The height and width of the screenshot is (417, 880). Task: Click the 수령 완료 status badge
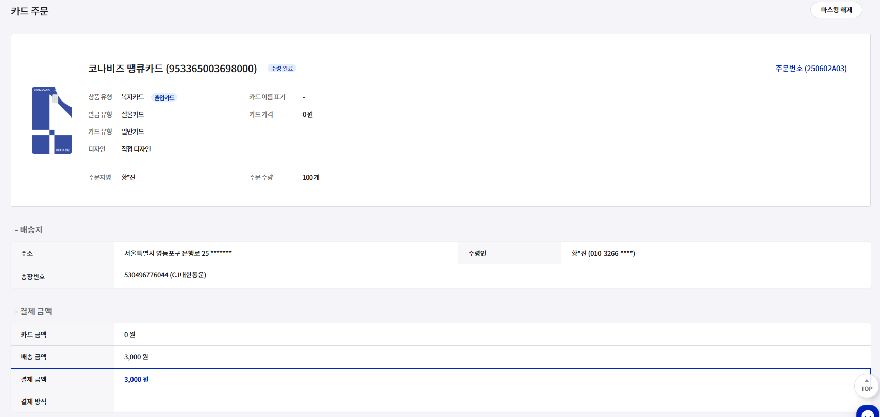[282, 69]
